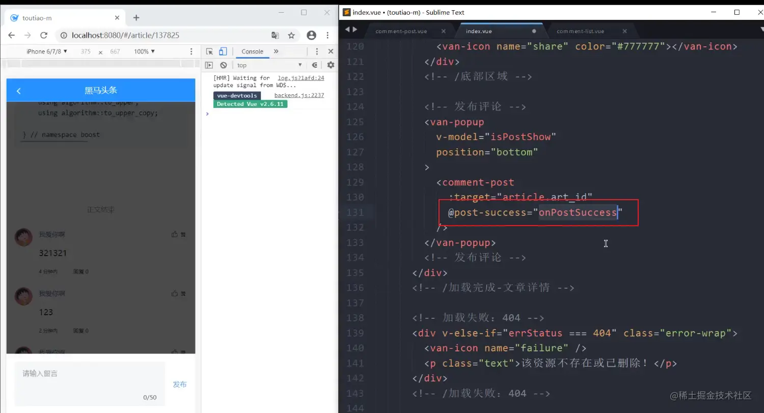The image size is (764, 413).
Task: Click the isPostShow value on line 126
Action: click(x=521, y=137)
